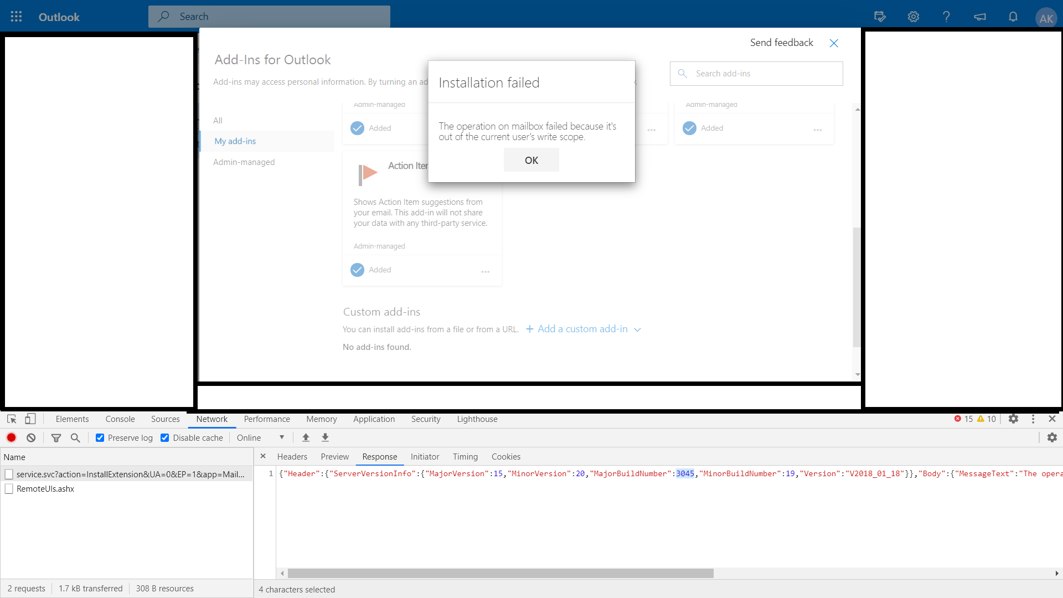The width and height of the screenshot is (1063, 598).
Task: Open the network request filter
Action: point(56,437)
